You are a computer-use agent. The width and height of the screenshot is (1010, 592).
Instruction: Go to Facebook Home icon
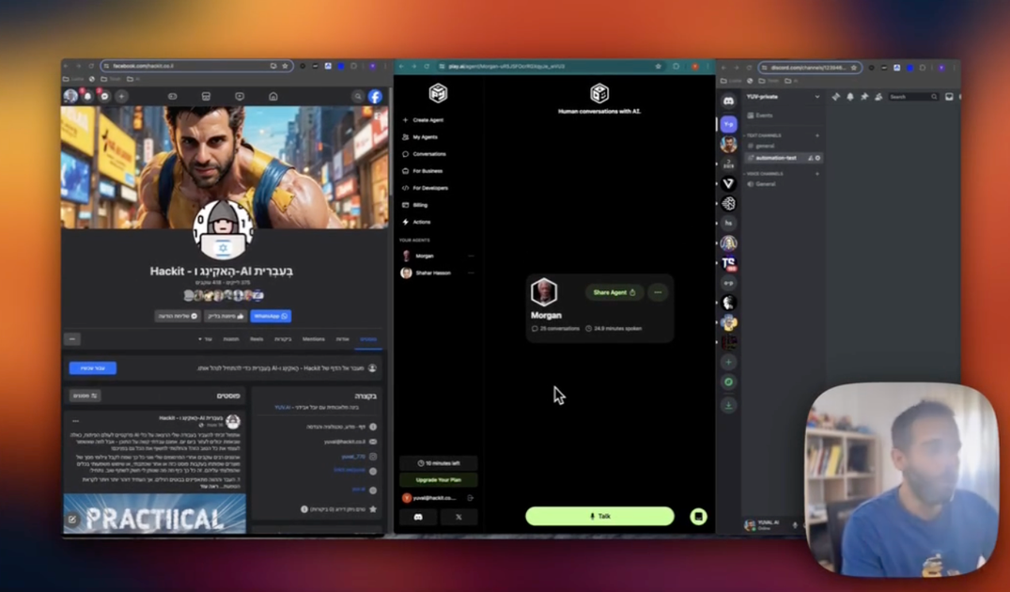tap(273, 97)
